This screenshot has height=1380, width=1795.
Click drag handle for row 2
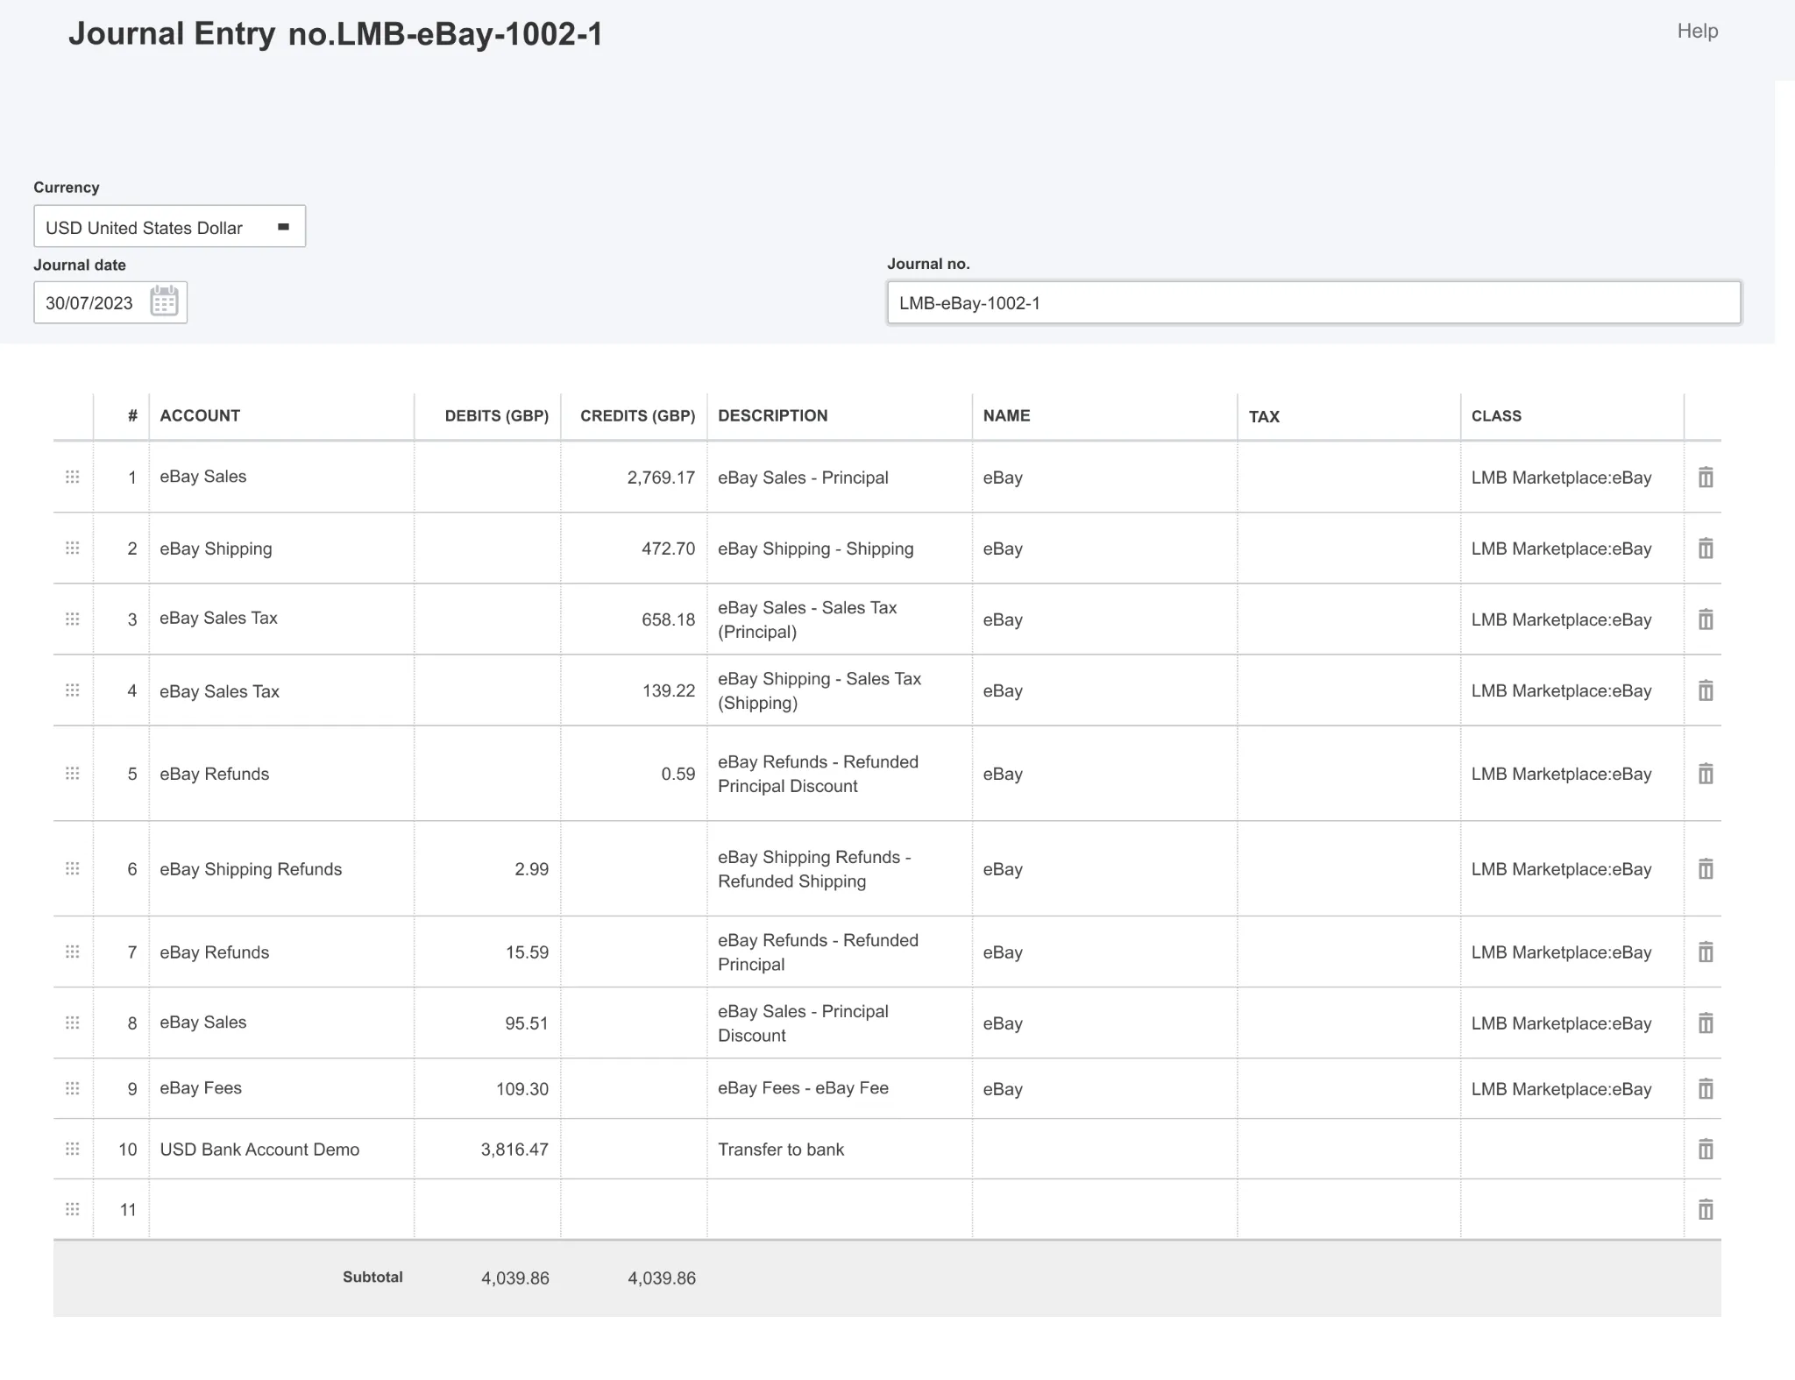pyautogui.click(x=73, y=548)
